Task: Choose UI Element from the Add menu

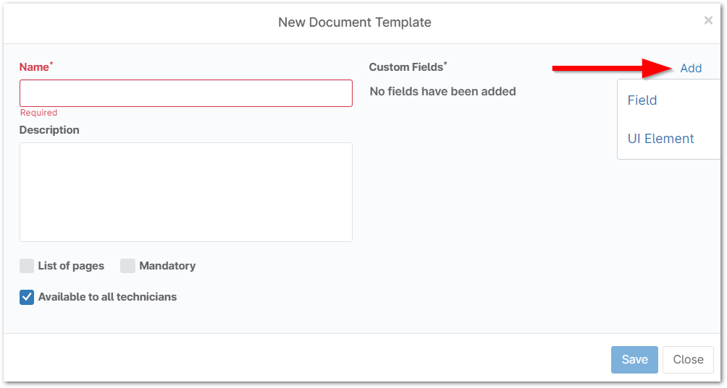Action: [660, 139]
